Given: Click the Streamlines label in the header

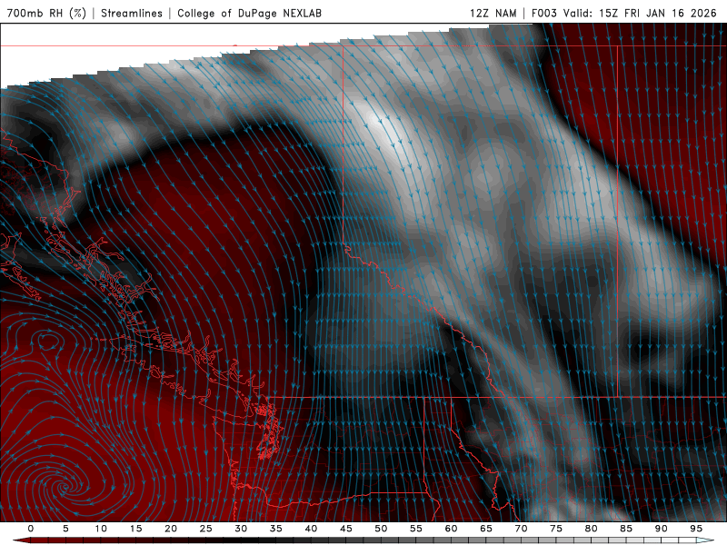Looking at the screenshot, I should pos(132,13).
